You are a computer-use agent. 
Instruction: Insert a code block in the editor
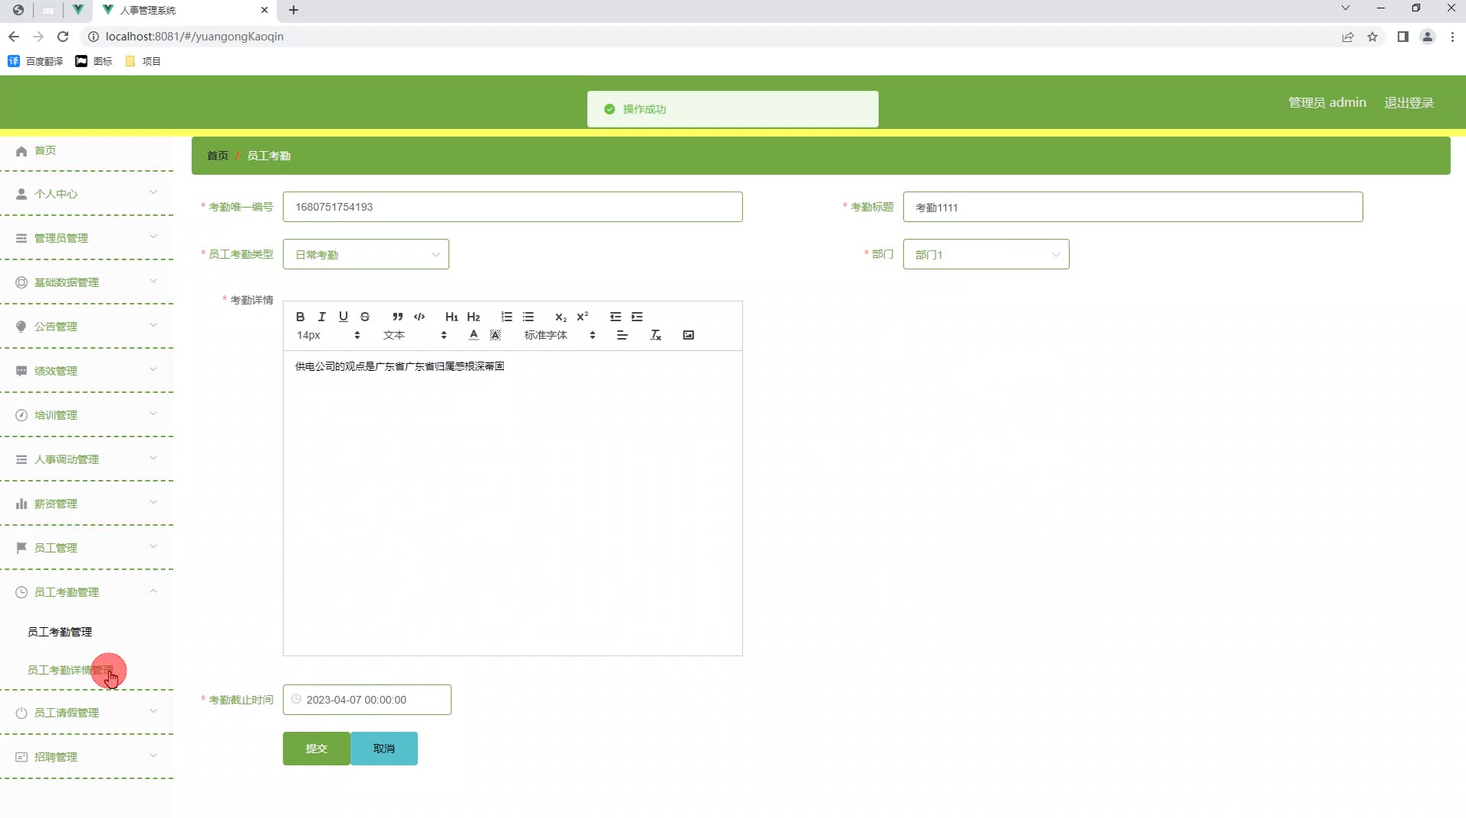pos(419,317)
